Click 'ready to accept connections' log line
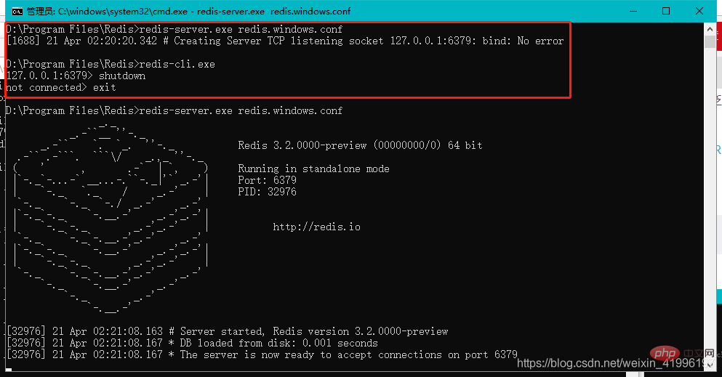The width and height of the screenshot is (722, 377). [262, 354]
